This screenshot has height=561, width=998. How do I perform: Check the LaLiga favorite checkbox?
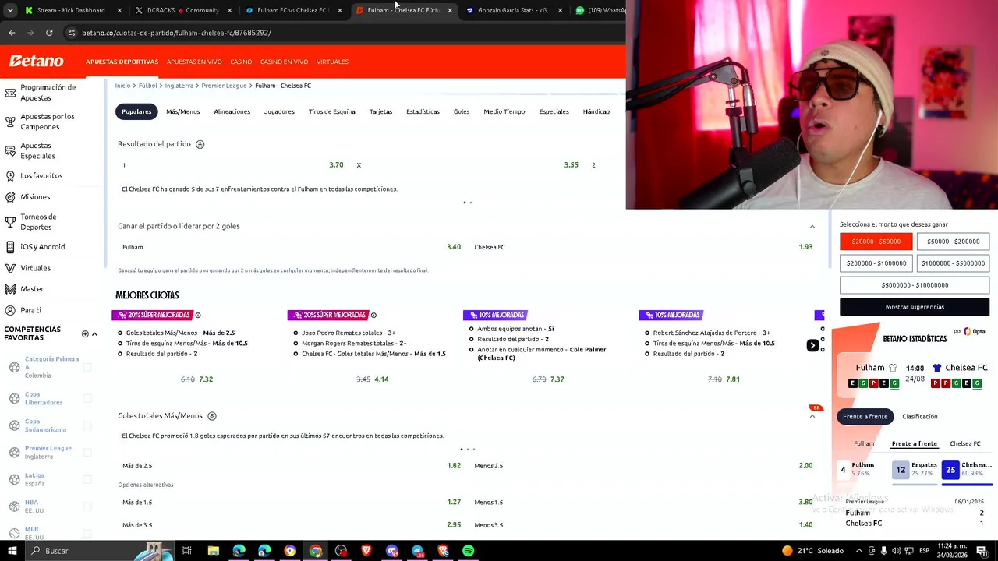coord(87,479)
